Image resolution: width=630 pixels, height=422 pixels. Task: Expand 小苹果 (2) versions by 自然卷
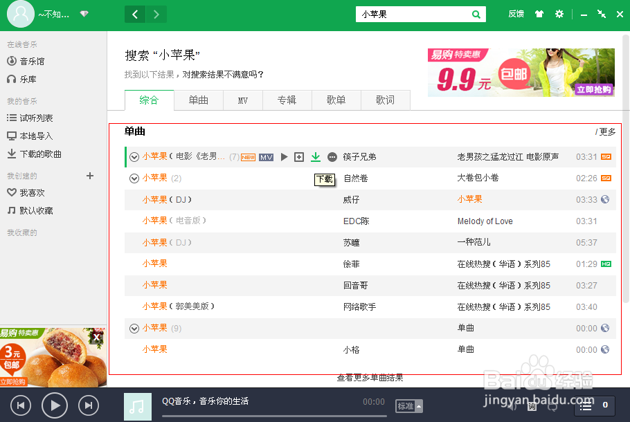[134, 178]
